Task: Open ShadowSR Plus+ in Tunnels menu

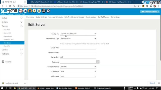Action: coord(9,39)
